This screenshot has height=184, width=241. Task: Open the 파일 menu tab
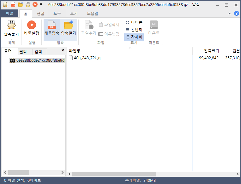tap(9, 13)
